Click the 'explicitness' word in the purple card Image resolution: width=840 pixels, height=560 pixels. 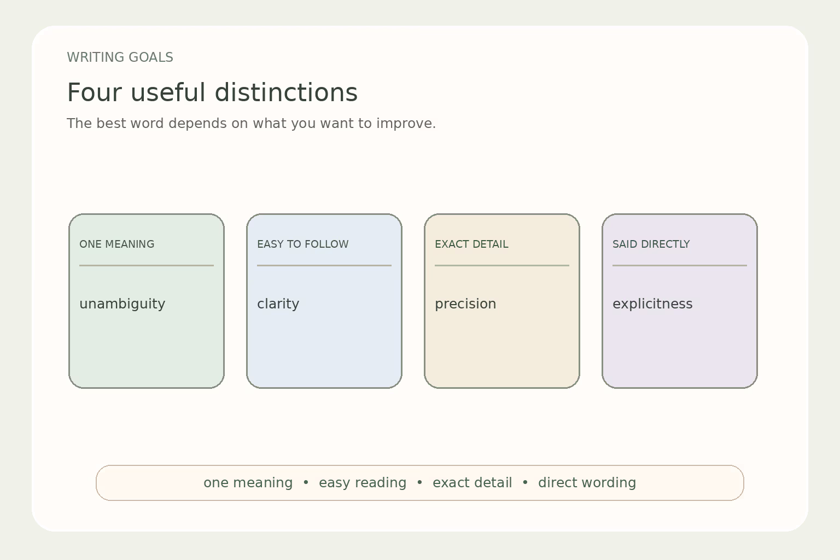tap(652, 304)
